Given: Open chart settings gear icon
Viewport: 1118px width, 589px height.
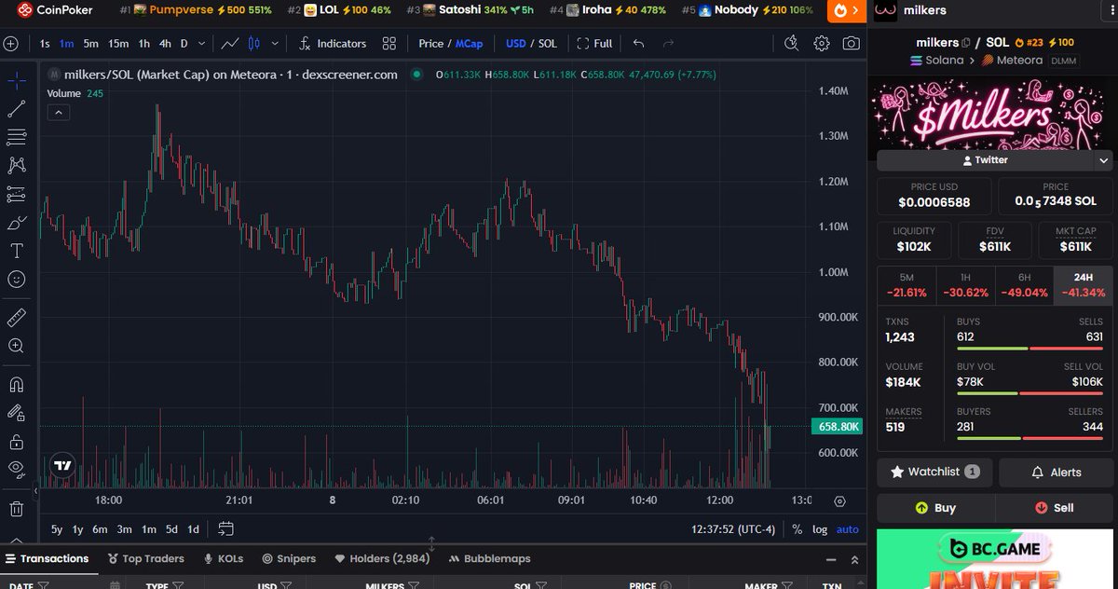Looking at the screenshot, I should [x=821, y=44].
